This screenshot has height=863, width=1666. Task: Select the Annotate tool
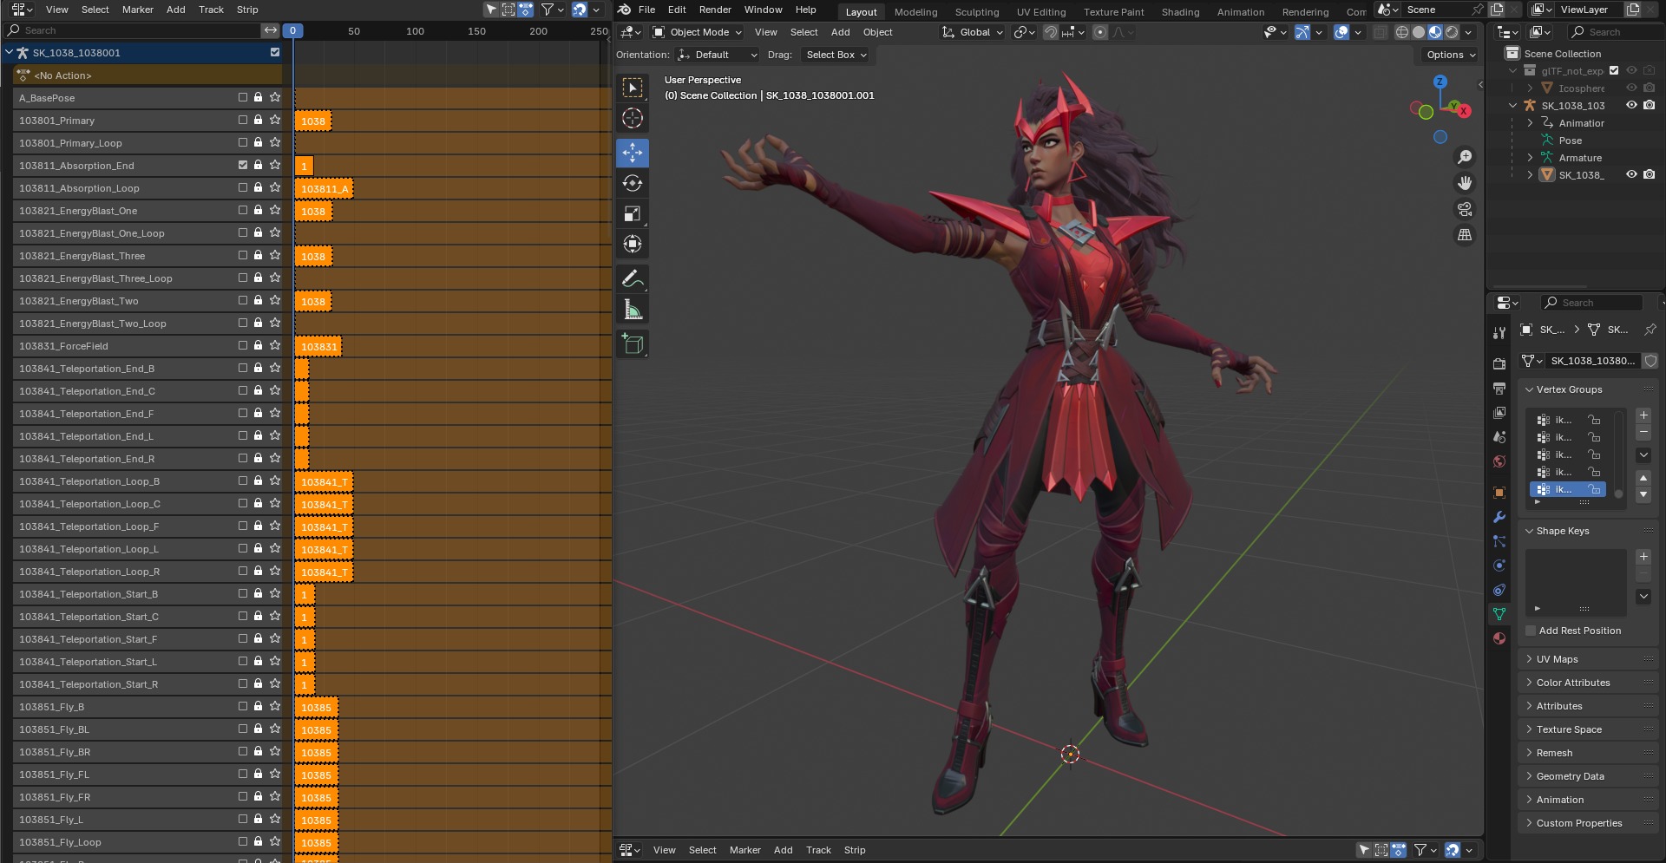[633, 278]
